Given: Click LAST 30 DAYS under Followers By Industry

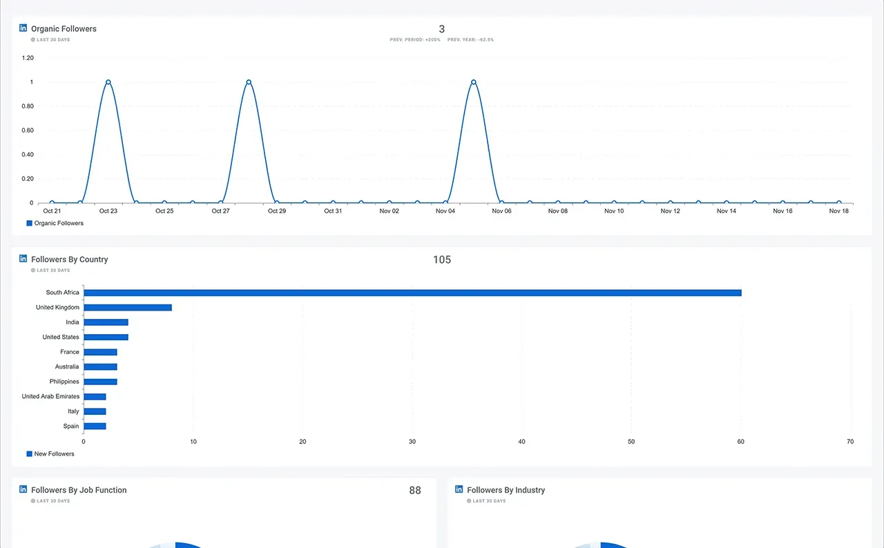Looking at the screenshot, I should pyautogui.click(x=489, y=500).
